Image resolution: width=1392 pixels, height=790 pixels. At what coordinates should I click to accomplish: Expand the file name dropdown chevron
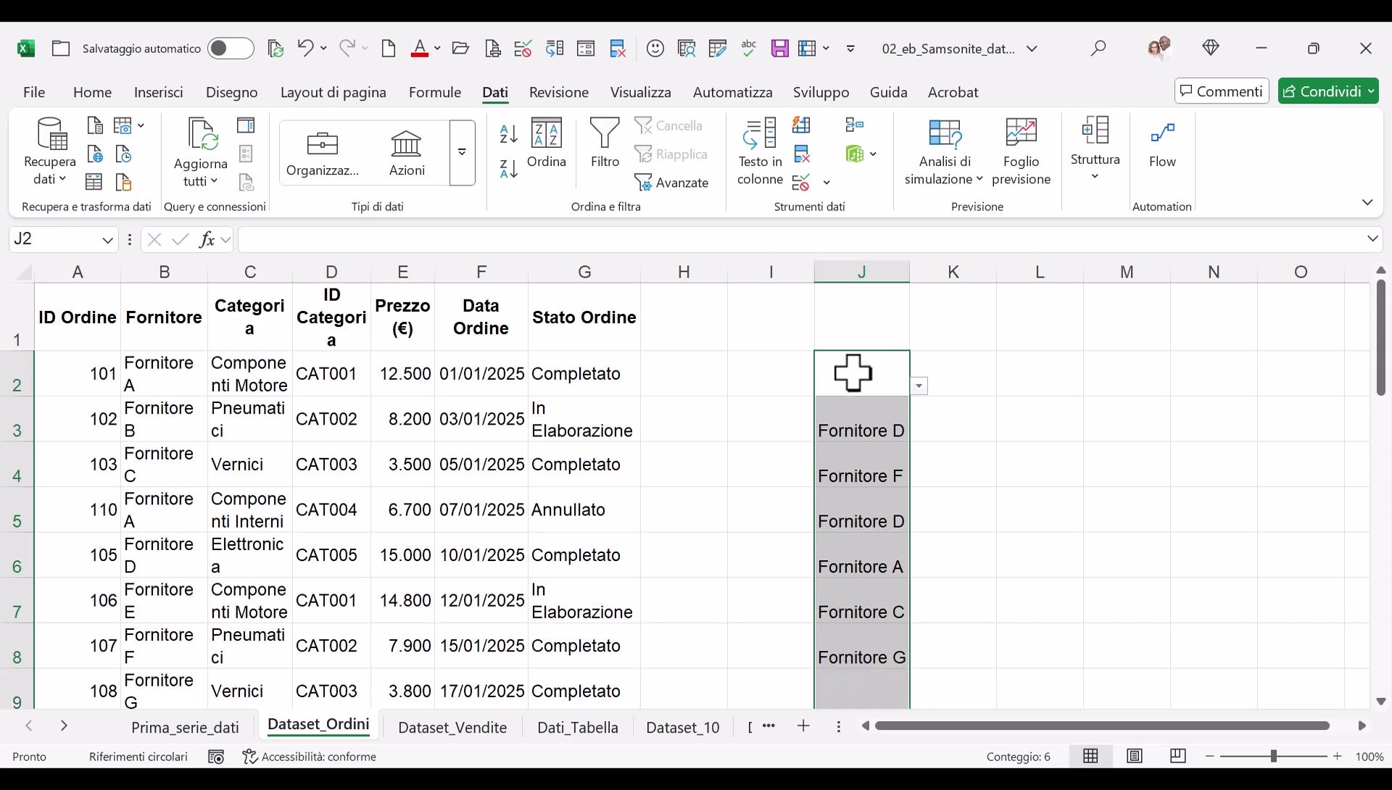coord(1032,49)
